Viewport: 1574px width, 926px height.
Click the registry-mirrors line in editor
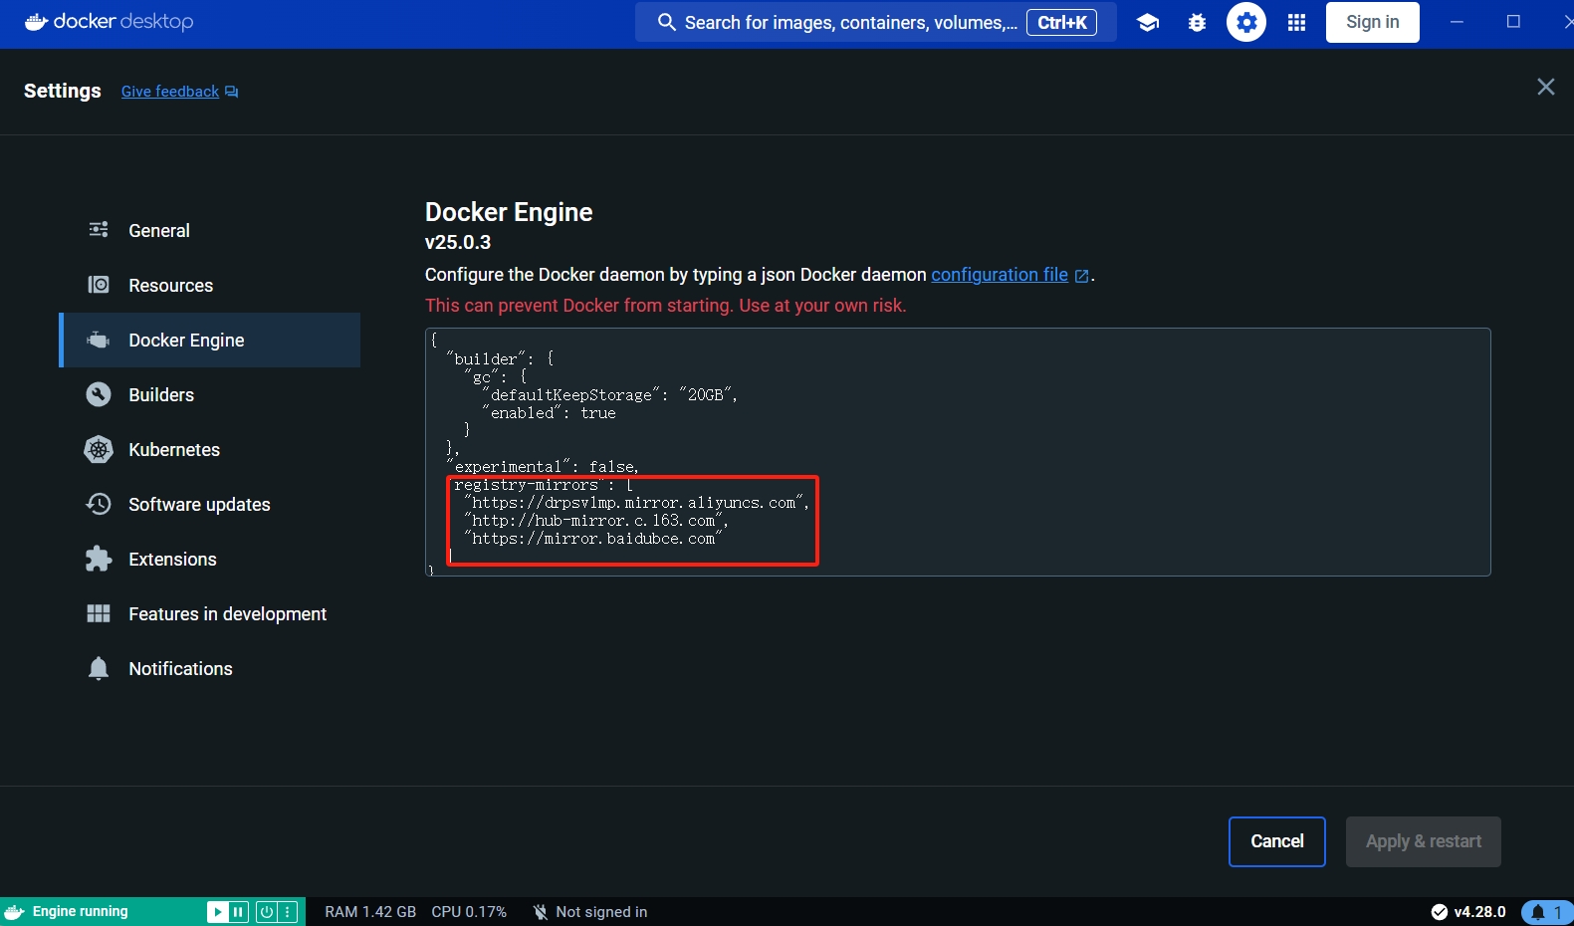[x=544, y=485]
